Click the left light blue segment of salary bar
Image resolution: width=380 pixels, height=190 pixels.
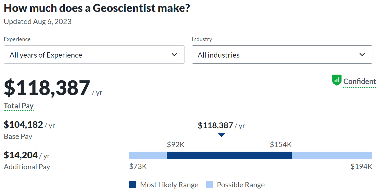148,155
